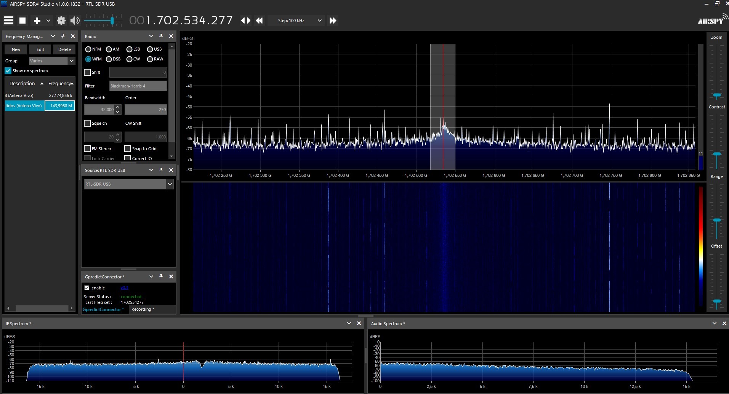
Task: Enable FM Stereo checkbox
Action: click(x=87, y=149)
